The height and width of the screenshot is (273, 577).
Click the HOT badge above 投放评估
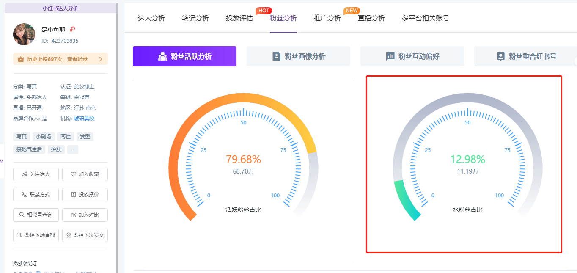(264, 10)
